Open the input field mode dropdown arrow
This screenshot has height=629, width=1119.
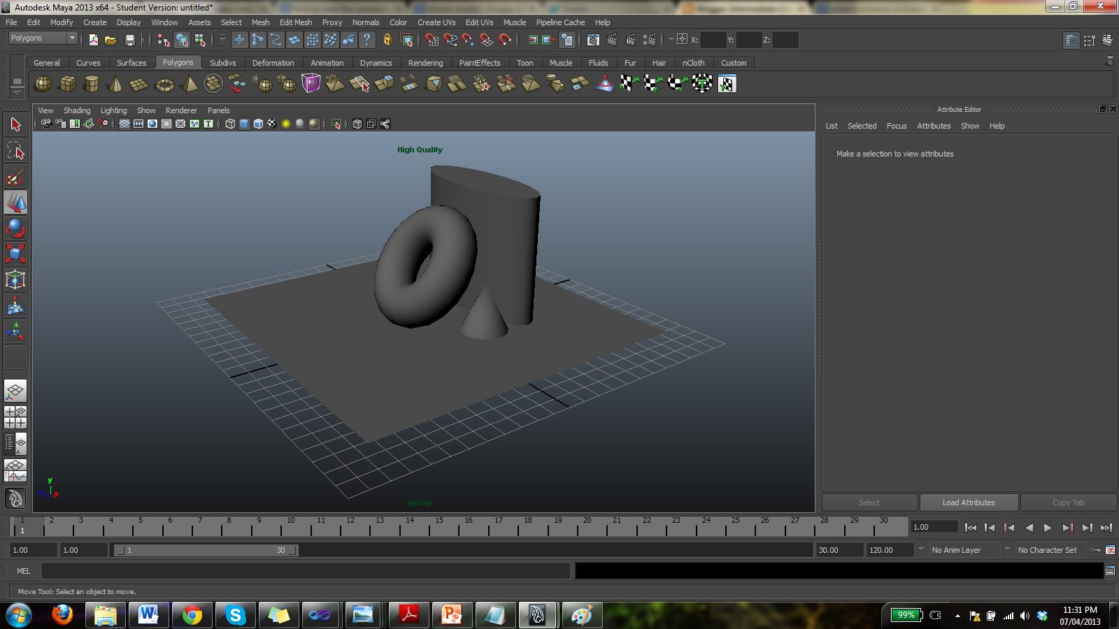pos(671,40)
